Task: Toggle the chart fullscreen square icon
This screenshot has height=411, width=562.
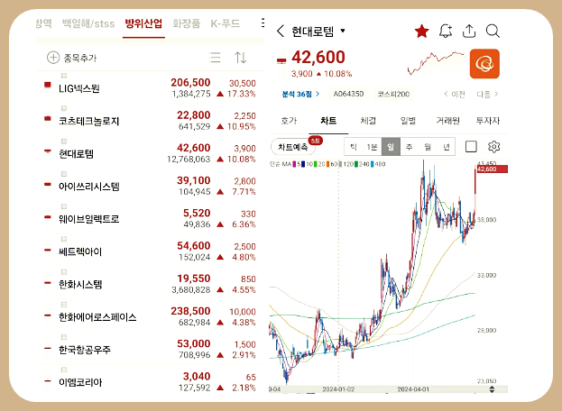Action: (471, 146)
